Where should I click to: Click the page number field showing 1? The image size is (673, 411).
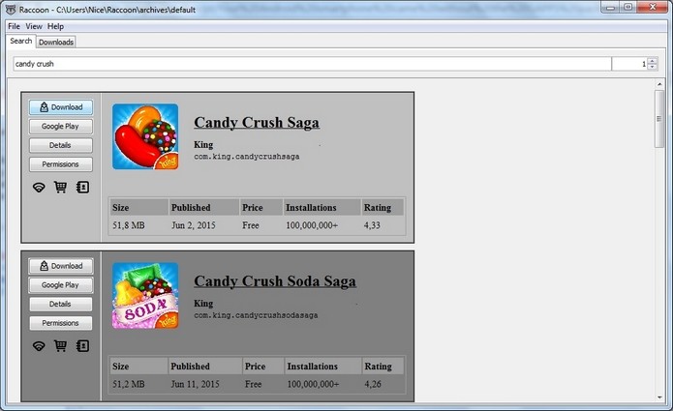click(x=629, y=64)
